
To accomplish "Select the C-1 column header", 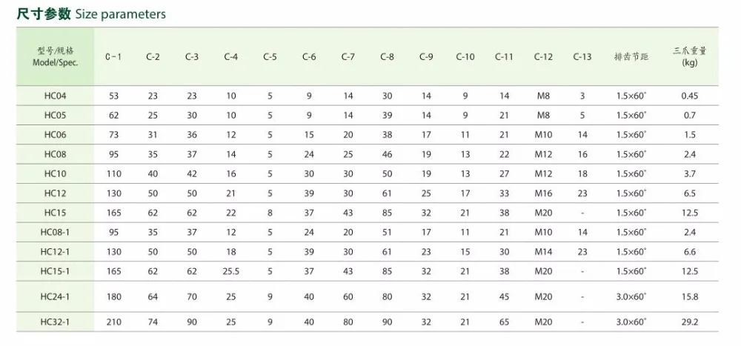I will coord(113,57).
